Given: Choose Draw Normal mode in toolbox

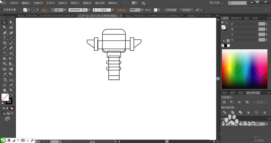Looking at the screenshot, I should coord(4,114).
